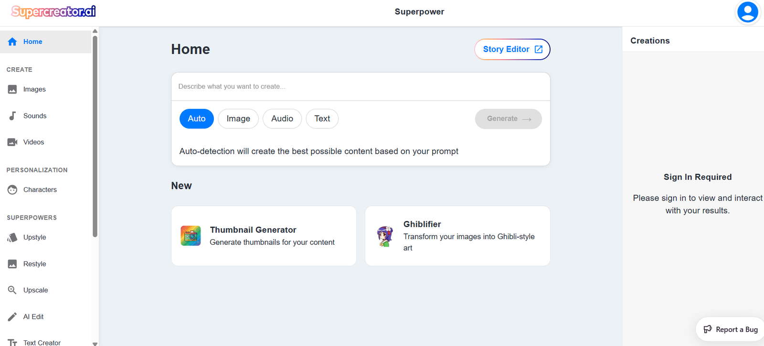Open the Text Creator menu item
The image size is (764, 346).
(42, 342)
